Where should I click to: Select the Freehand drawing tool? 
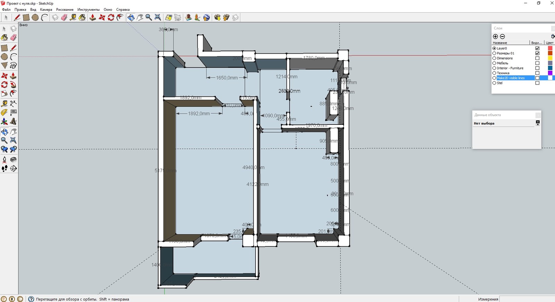coord(13,66)
